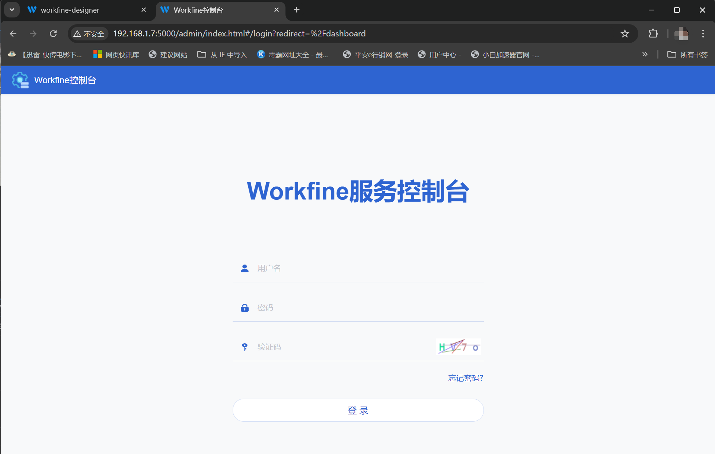Reload the current page
Viewport: 715px width, 454px height.
click(53, 34)
